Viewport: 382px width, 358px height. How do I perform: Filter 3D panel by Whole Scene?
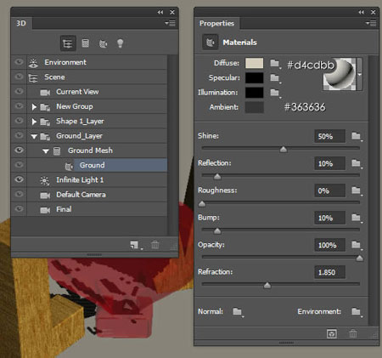(68, 43)
